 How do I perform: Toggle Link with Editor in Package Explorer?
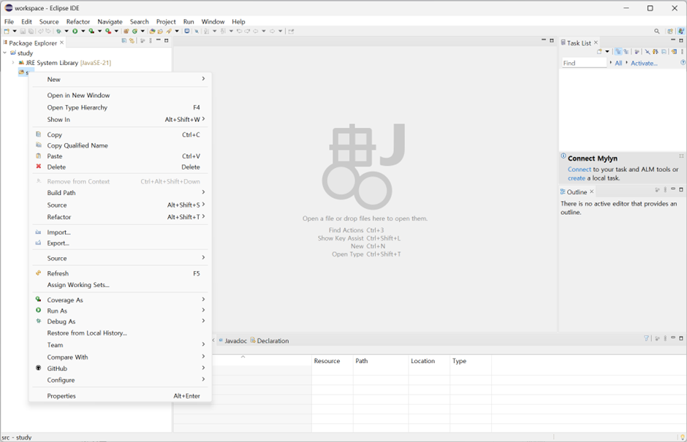click(132, 40)
